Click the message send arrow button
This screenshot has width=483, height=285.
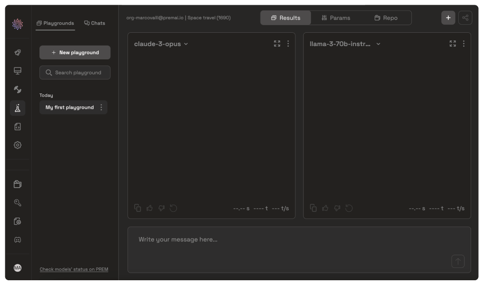[458, 261]
